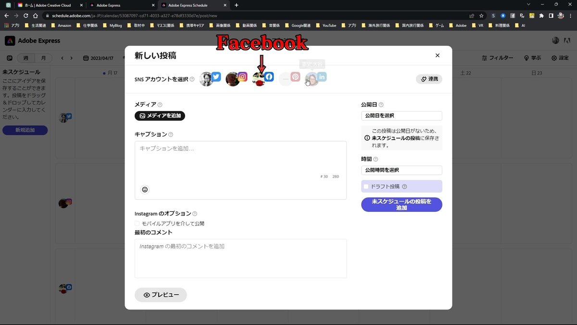Viewport: 577px width, 325px height.
Task: Click the Twitter account in calendar sidebar row
Action: point(65,117)
